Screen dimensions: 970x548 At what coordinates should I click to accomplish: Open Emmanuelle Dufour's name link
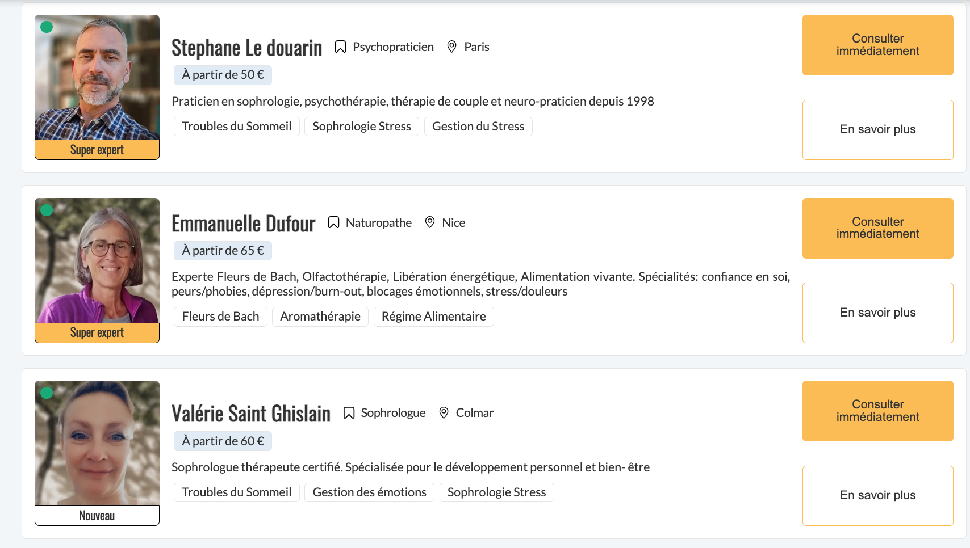243,224
